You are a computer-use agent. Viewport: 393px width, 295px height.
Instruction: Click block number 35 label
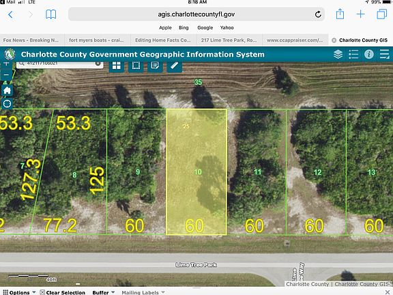tap(198, 82)
